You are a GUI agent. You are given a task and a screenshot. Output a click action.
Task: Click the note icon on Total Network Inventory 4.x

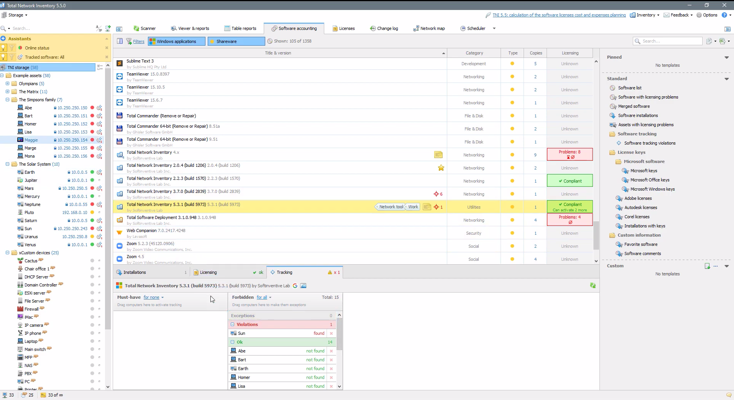[x=438, y=155]
